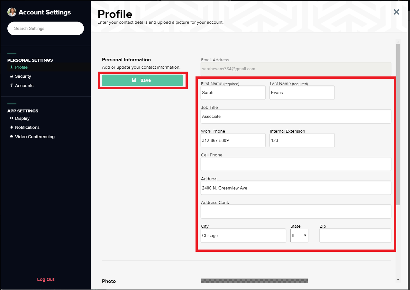This screenshot has height=290, width=410.
Task: Click the user avatar photo in sidebar header
Action: coord(12,12)
